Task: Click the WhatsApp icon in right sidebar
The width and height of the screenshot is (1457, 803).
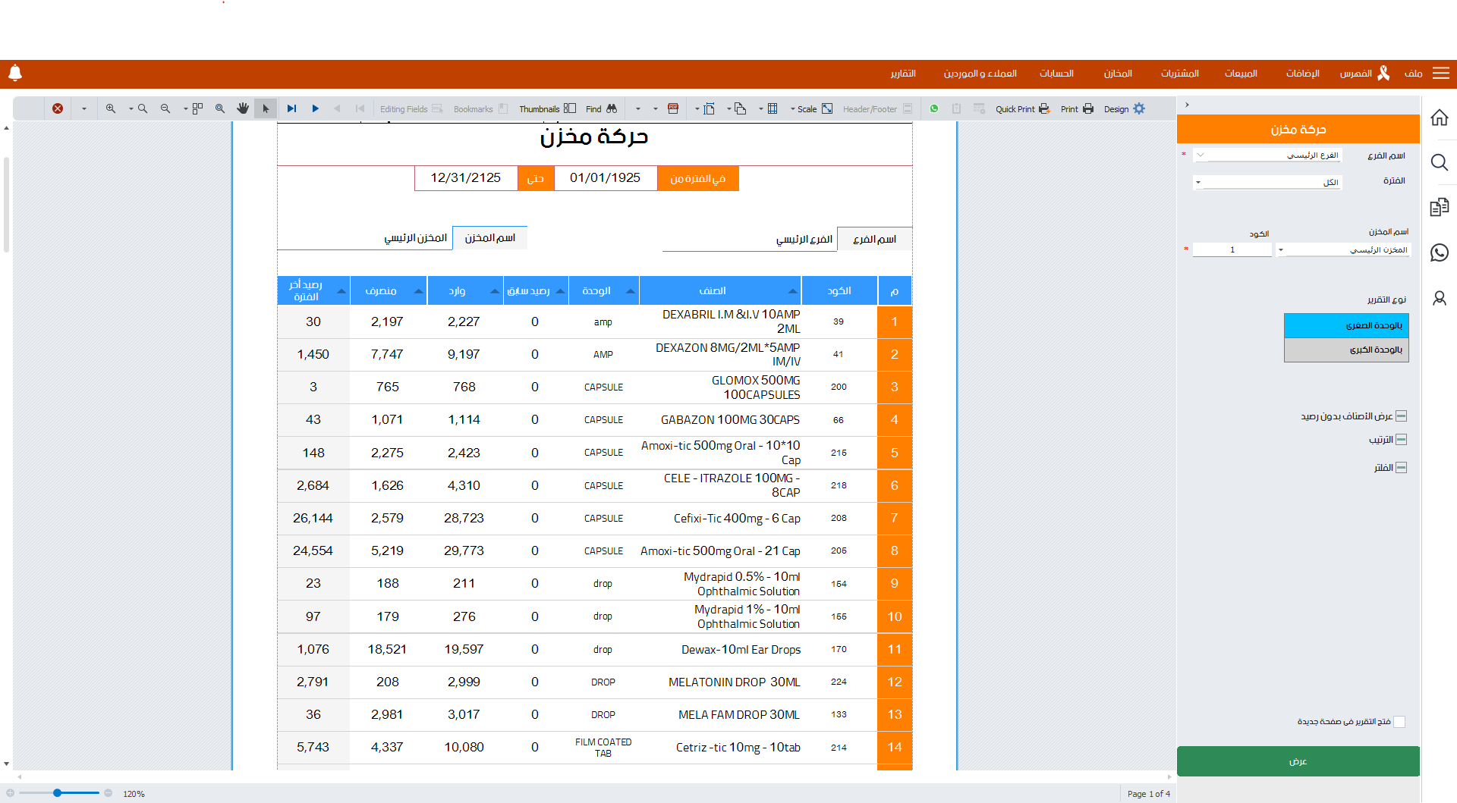Action: (x=1439, y=253)
